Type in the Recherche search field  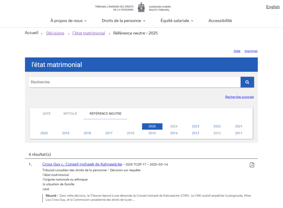pos(134,82)
